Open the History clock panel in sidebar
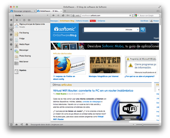The image size is (170, 138). 11,44
